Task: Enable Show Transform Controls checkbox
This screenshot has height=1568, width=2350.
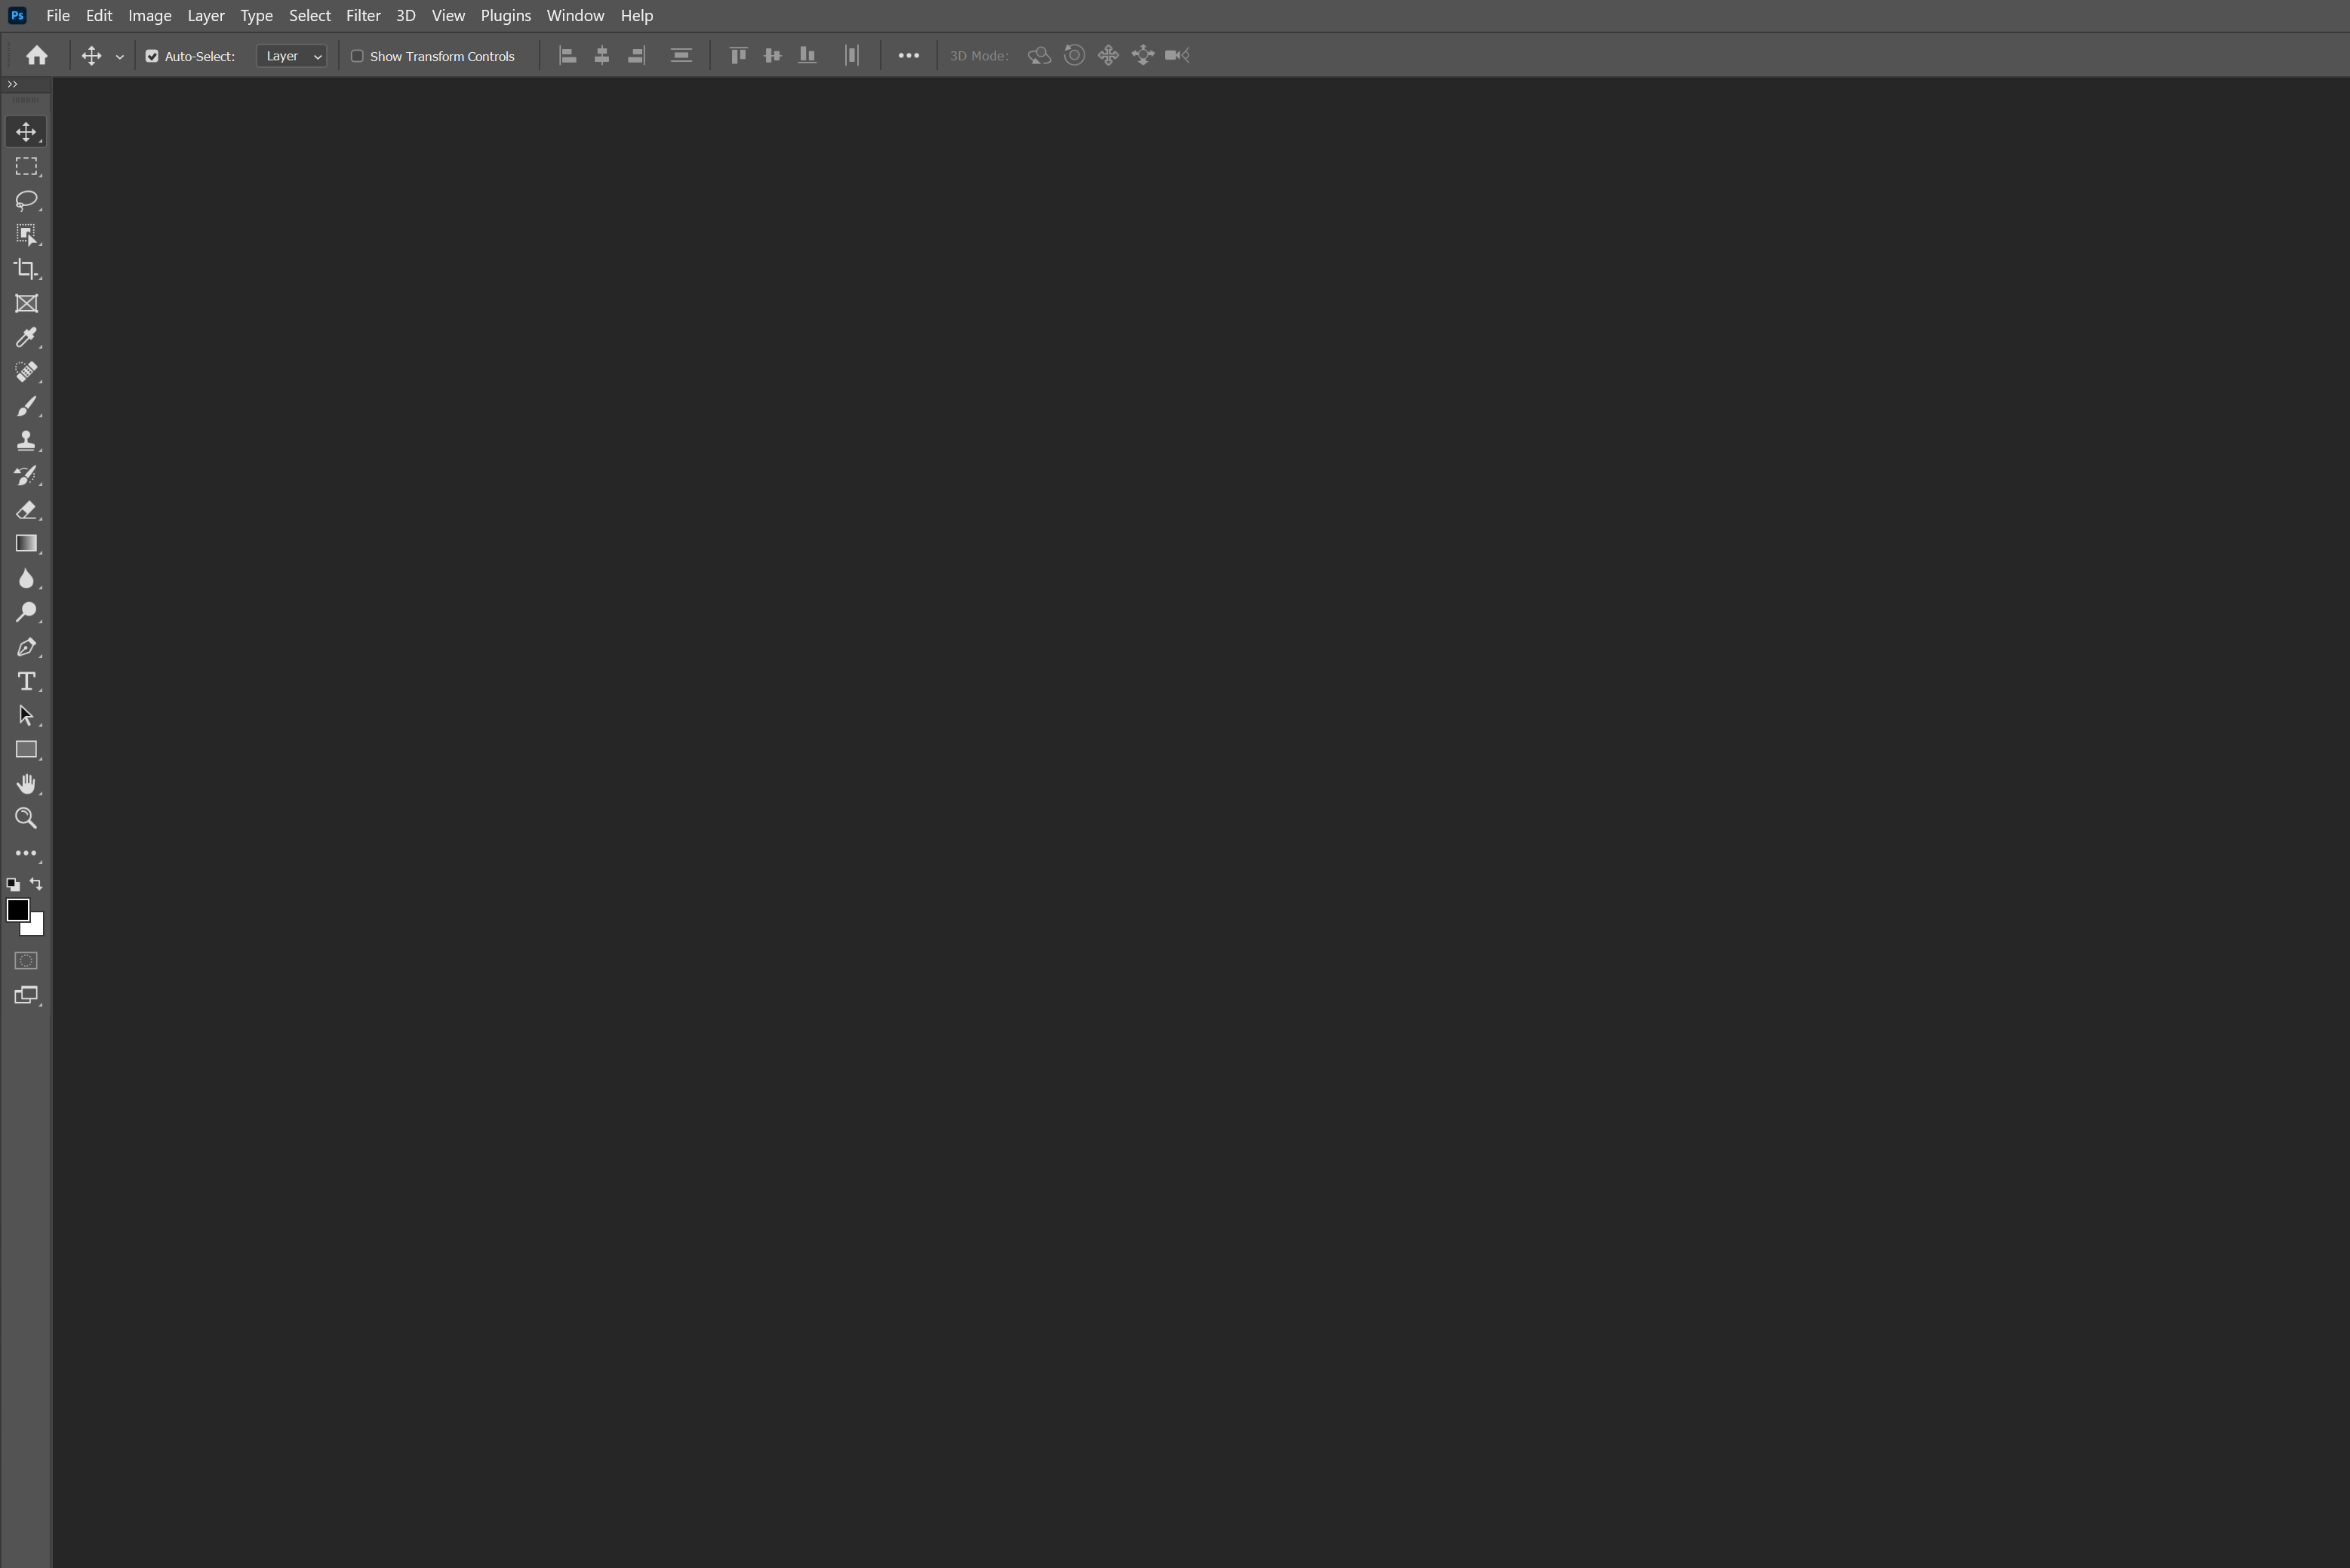Action: click(355, 56)
